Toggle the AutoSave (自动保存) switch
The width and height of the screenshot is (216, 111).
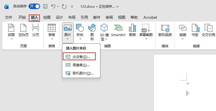(x=34, y=6)
